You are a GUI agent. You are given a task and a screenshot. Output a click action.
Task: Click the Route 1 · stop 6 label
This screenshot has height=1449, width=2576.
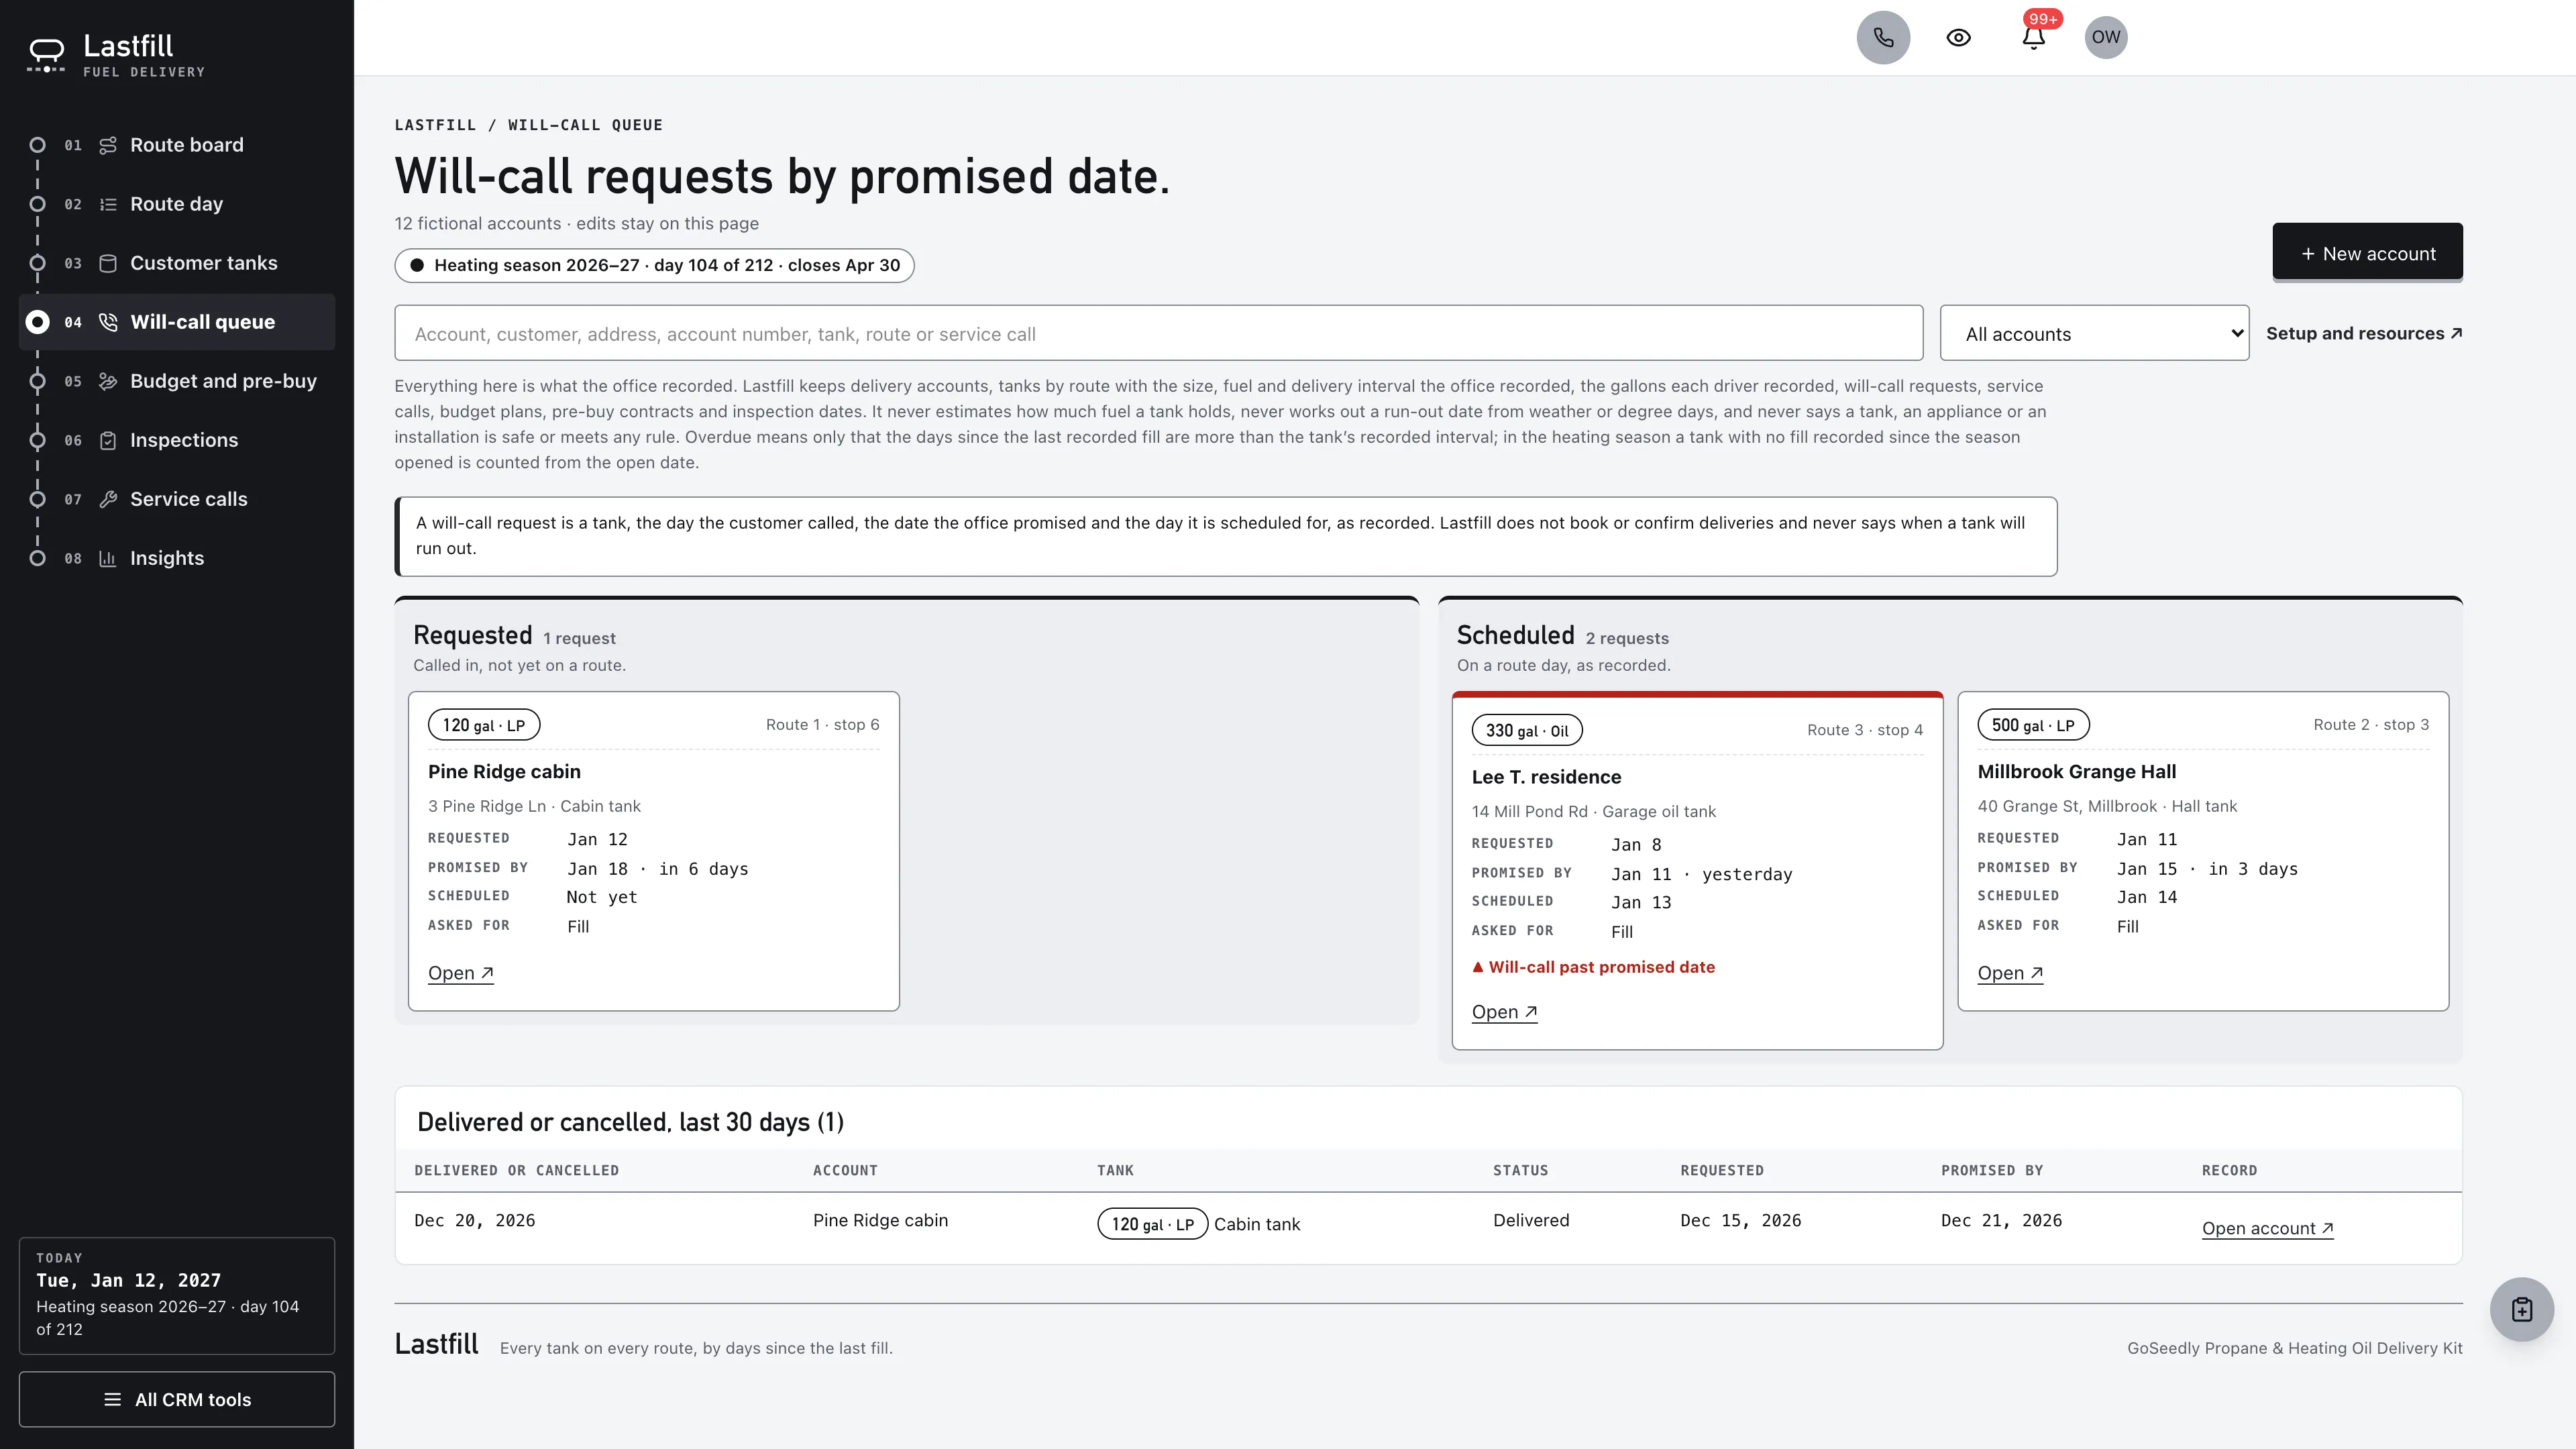click(x=822, y=724)
